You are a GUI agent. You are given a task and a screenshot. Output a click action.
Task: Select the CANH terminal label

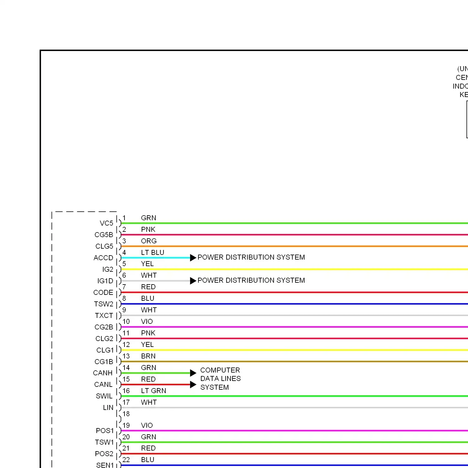pyautogui.click(x=103, y=373)
